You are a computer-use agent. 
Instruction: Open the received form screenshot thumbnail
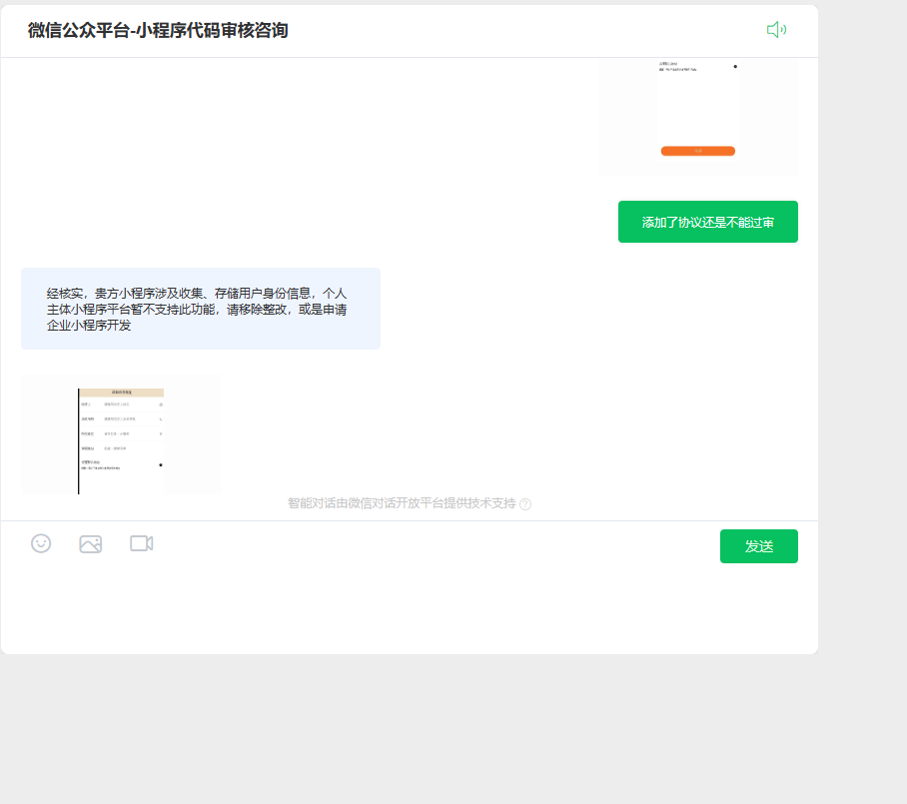click(121, 434)
